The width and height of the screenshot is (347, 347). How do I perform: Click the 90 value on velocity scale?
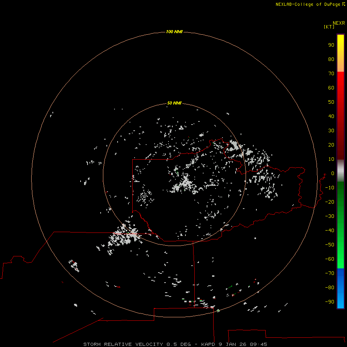(331, 45)
